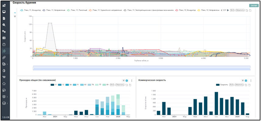Open the database sidebar icon
Screen dimensions: 261x121
[x=4, y=103]
